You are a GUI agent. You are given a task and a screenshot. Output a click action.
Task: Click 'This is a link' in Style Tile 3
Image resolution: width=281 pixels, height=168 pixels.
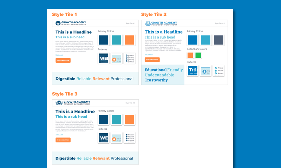59,135
